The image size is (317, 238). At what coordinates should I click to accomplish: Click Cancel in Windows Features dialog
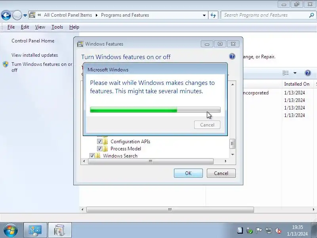(x=221, y=173)
